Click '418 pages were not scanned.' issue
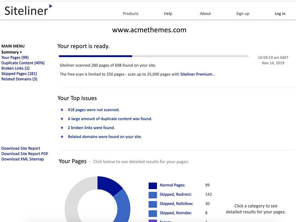This screenshot has width=296, height=222. coord(94,110)
